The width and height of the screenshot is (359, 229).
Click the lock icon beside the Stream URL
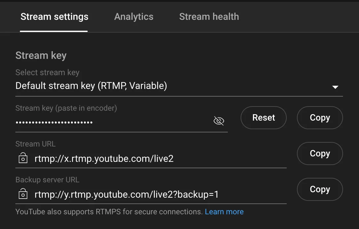[x=23, y=158]
